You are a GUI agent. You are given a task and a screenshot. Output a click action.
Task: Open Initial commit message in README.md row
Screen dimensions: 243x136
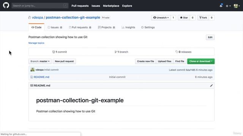tap(117, 77)
